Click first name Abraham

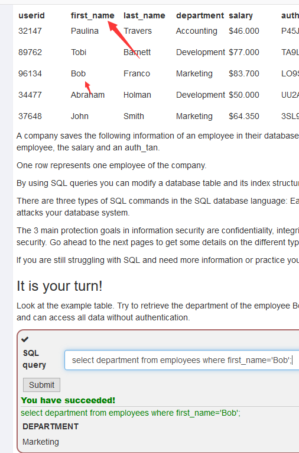pyautogui.click(x=87, y=95)
